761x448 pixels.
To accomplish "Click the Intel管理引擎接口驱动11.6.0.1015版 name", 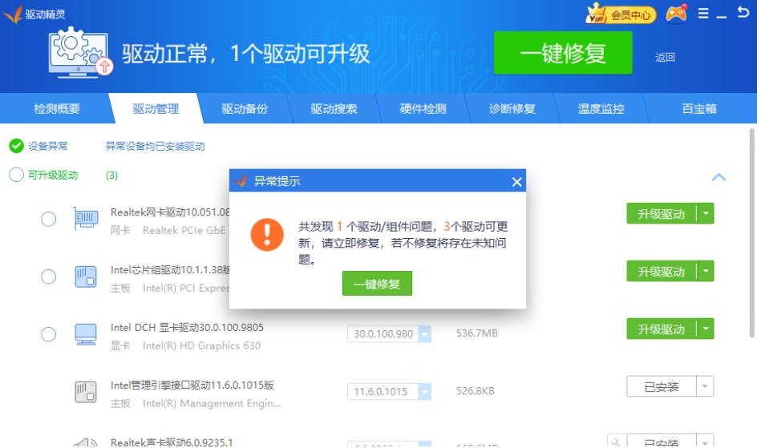I will [192, 385].
